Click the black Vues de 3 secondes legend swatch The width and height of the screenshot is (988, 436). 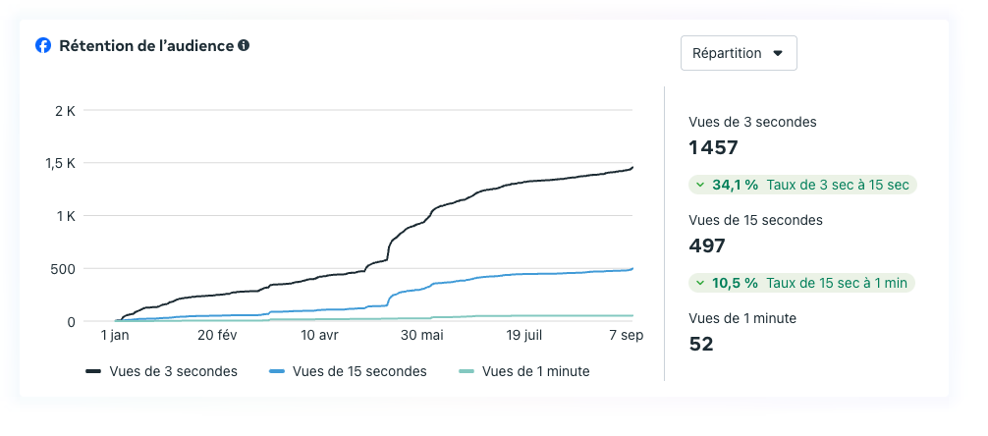click(x=94, y=371)
